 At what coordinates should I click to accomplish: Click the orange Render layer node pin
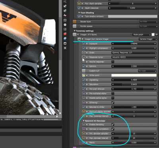pos(75,21)
